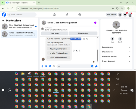Screen dimensions: 136x109
Task: Open the notifications bell with badge
Action: [125, 14]
